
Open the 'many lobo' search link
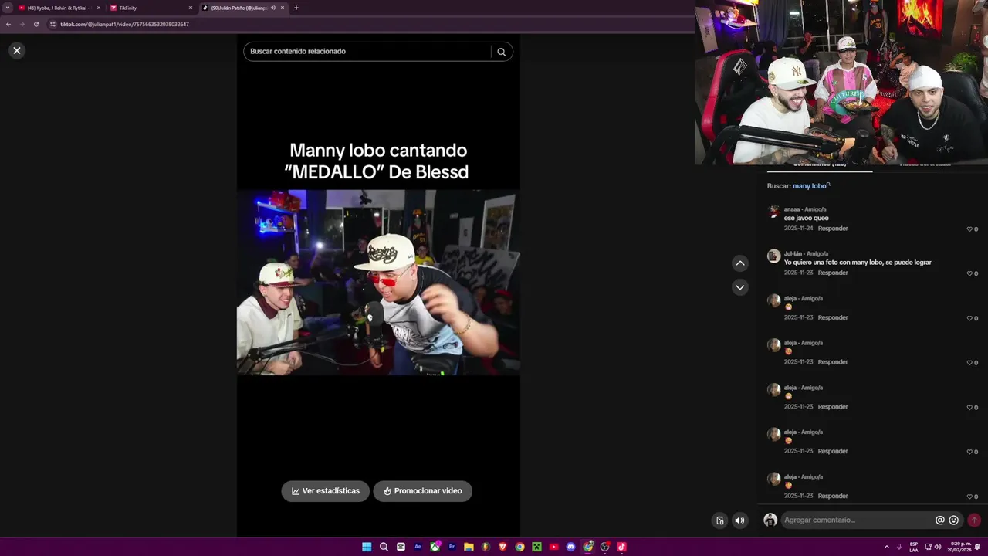tap(810, 186)
